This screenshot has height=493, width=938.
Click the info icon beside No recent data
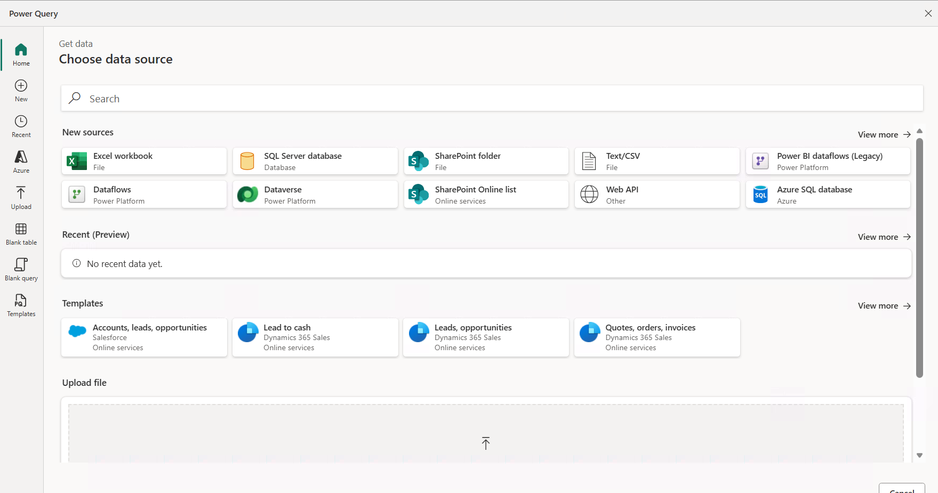(x=77, y=263)
